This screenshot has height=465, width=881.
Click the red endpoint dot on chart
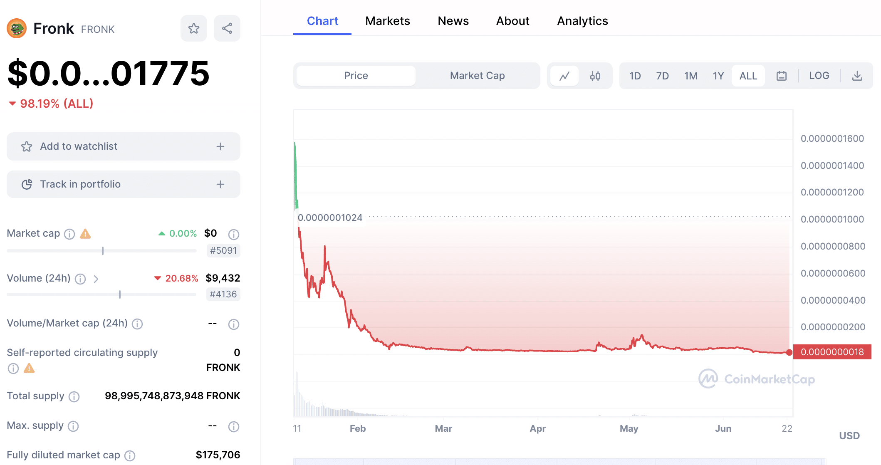pos(789,352)
